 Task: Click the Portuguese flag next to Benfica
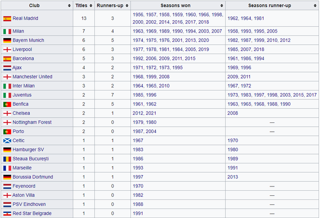(x=7, y=104)
